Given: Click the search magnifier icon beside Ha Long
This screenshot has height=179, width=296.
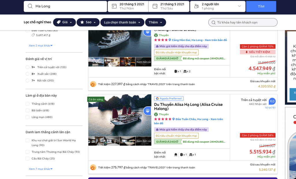Looking at the screenshot, I should [x=30, y=6].
